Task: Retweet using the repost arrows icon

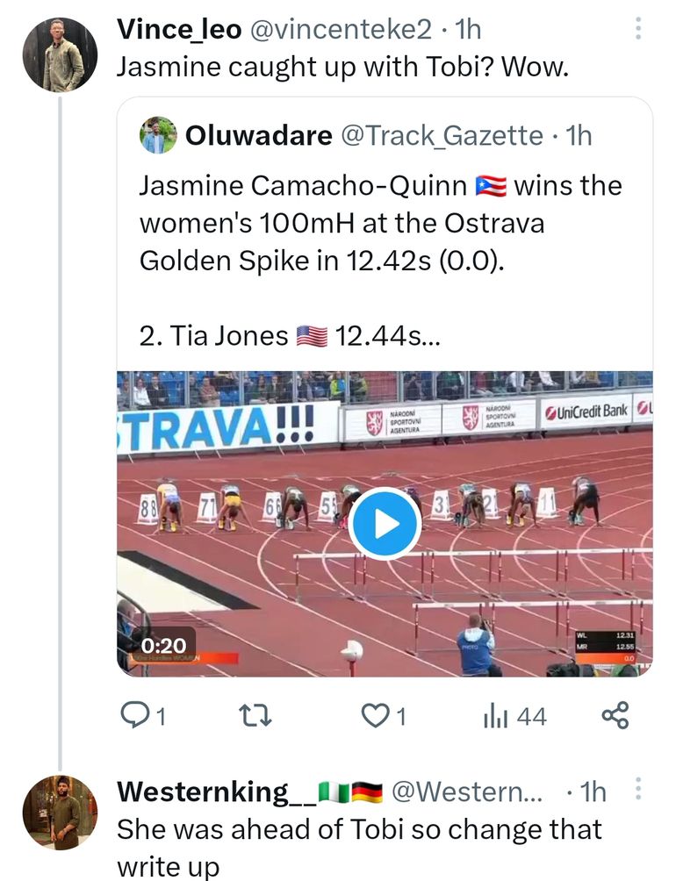Action: (x=255, y=717)
